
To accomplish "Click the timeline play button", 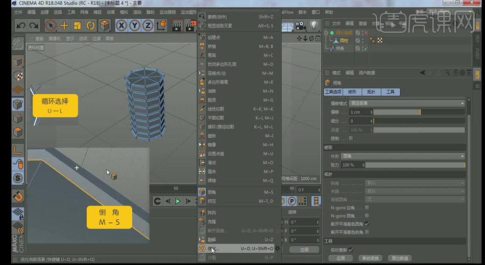I will [x=177, y=201].
